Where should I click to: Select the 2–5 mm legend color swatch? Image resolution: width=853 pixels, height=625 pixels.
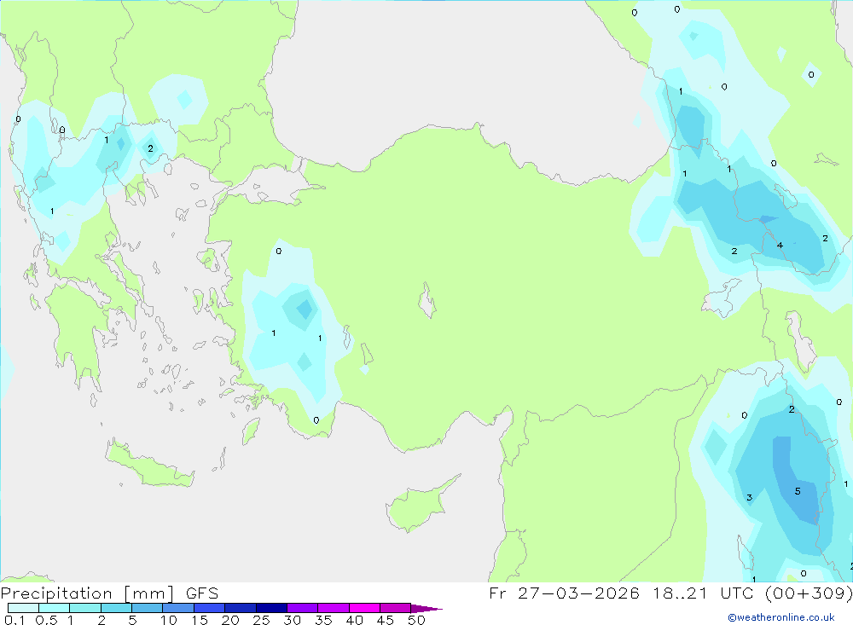click(116, 608)
